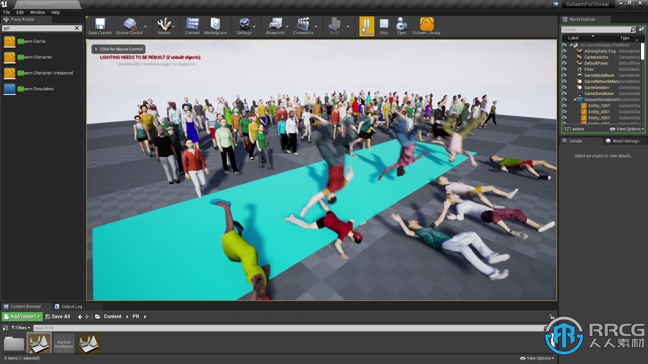This screenshot has height=364, width=648.
Task: Toggle visibility of DefaultPawn
Action: click(x=564, y=63)
